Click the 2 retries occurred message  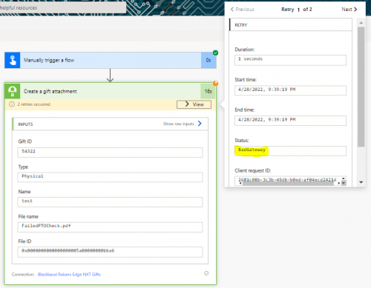coord(34,104)
